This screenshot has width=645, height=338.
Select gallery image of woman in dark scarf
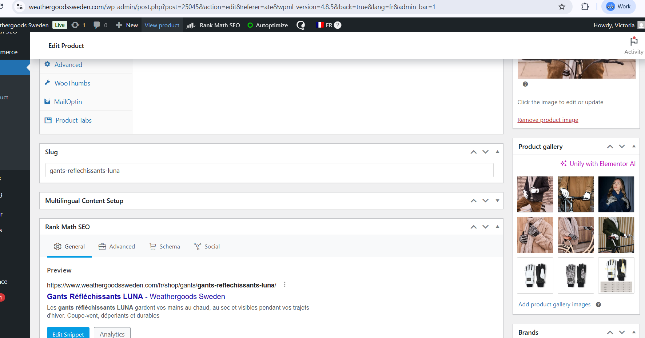[616, 194]
